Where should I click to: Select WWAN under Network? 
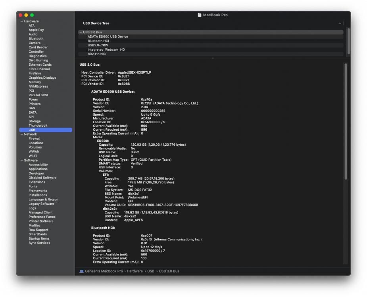(34, 152)
